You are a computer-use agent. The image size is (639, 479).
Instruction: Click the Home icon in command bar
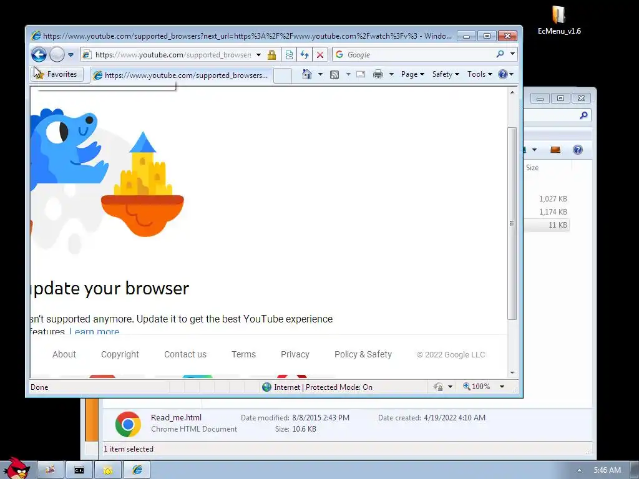click(x=307, y=74)
